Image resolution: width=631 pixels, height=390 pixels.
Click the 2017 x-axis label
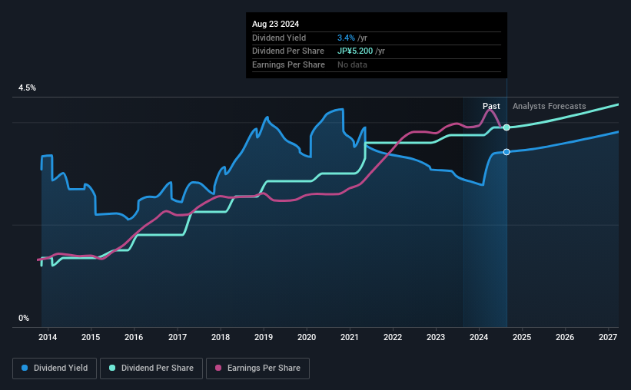click(177, 337)
